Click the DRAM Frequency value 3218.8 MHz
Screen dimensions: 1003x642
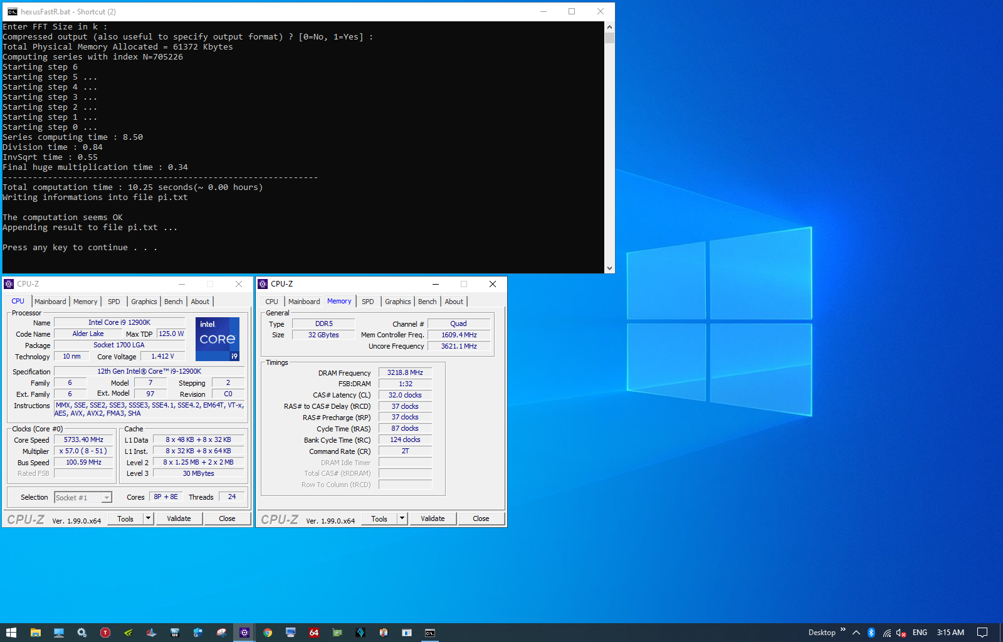click(405, 373)
